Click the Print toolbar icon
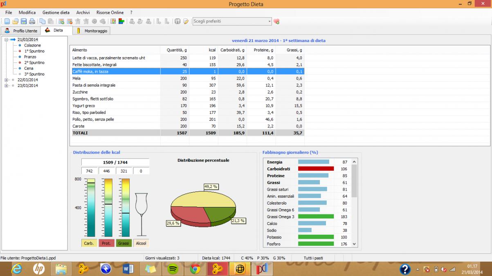 pos(32,21)
